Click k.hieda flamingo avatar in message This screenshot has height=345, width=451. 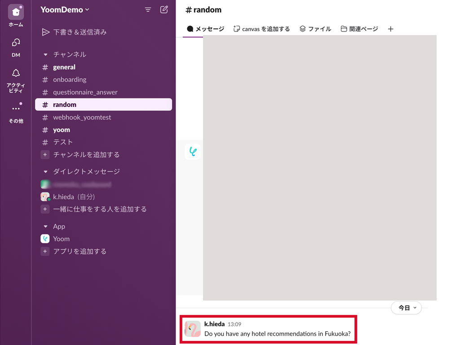tap(192, 328)
